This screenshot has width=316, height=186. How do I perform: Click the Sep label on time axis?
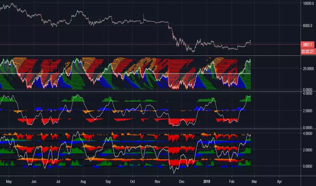pos(108,182)
